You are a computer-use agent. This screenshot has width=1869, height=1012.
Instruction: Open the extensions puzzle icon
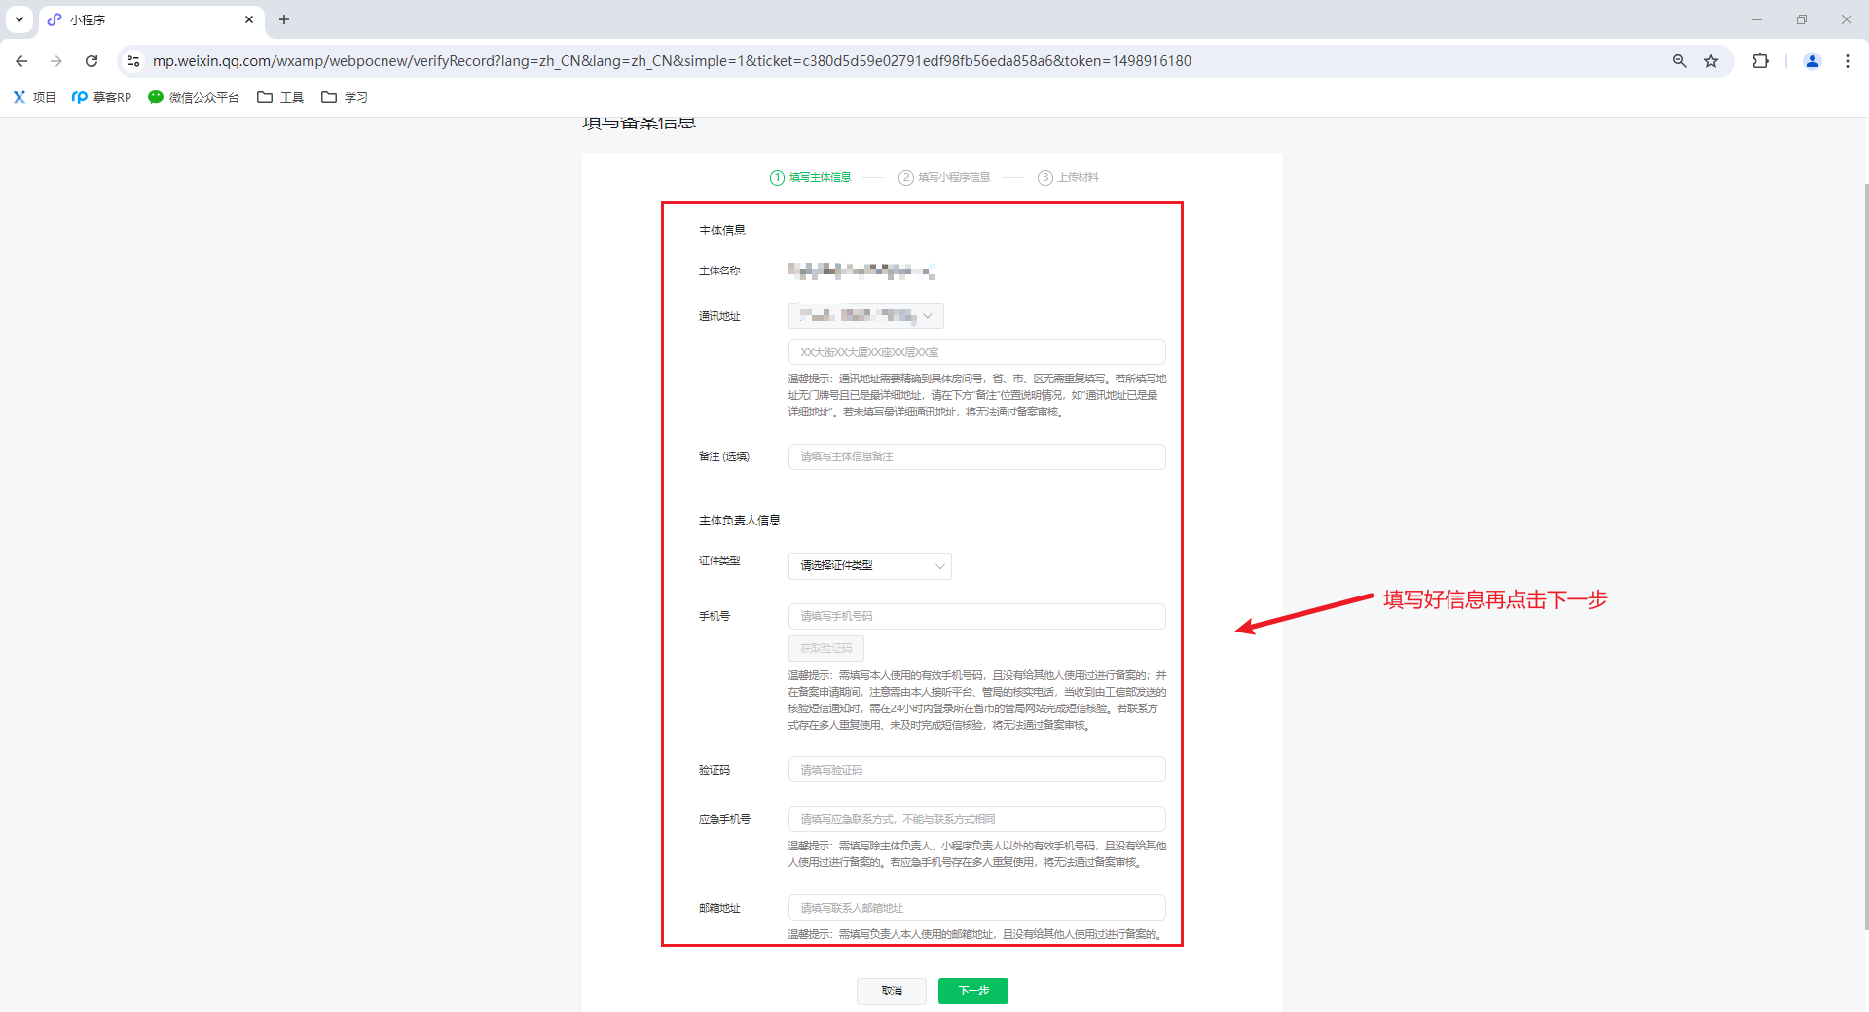(x=1760, y=61)
